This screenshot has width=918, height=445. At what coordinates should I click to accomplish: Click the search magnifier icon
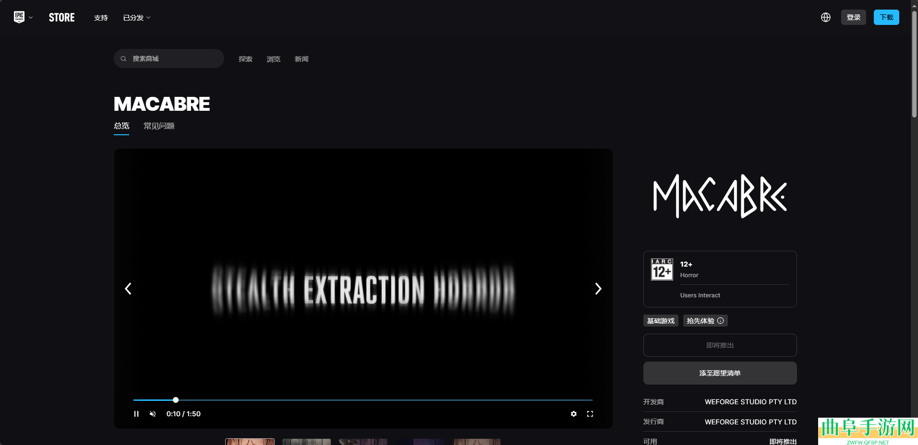[x=123, y=59]
